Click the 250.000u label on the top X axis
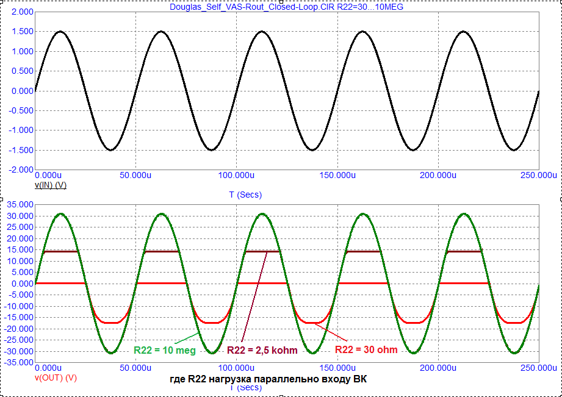Image resolution: width=562 pixels, height=397 pixels. (x=540, y=175)
